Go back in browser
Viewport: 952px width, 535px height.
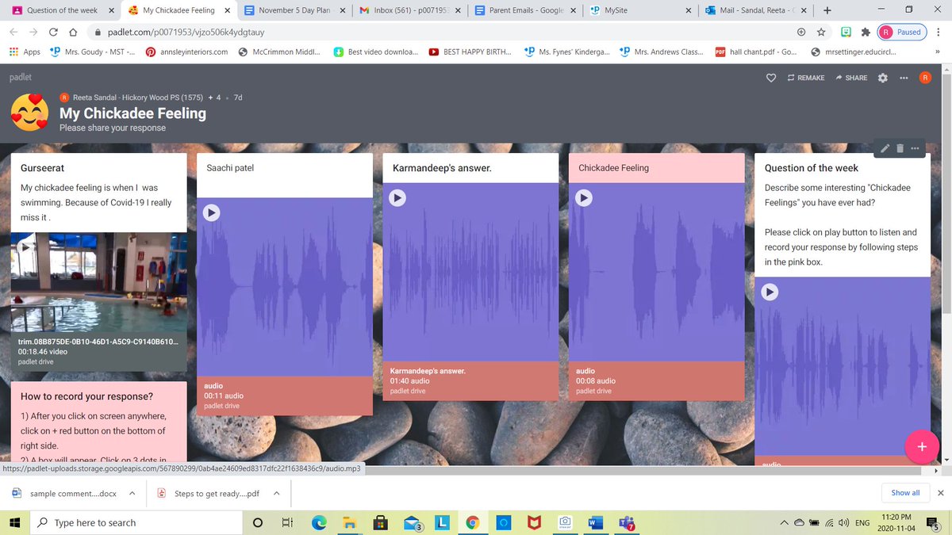click(x=13, y=32)
